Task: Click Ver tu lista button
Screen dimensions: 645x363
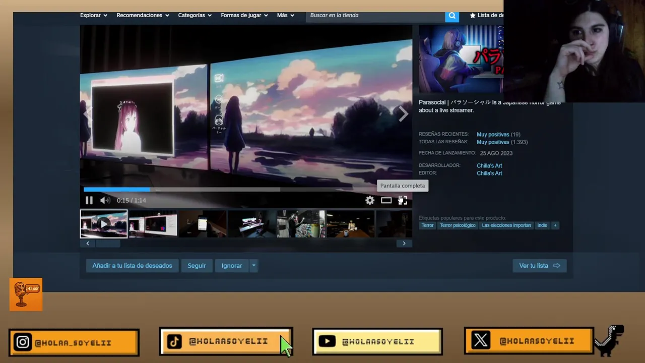Action: pyautogui.click(x=540, y=266)
